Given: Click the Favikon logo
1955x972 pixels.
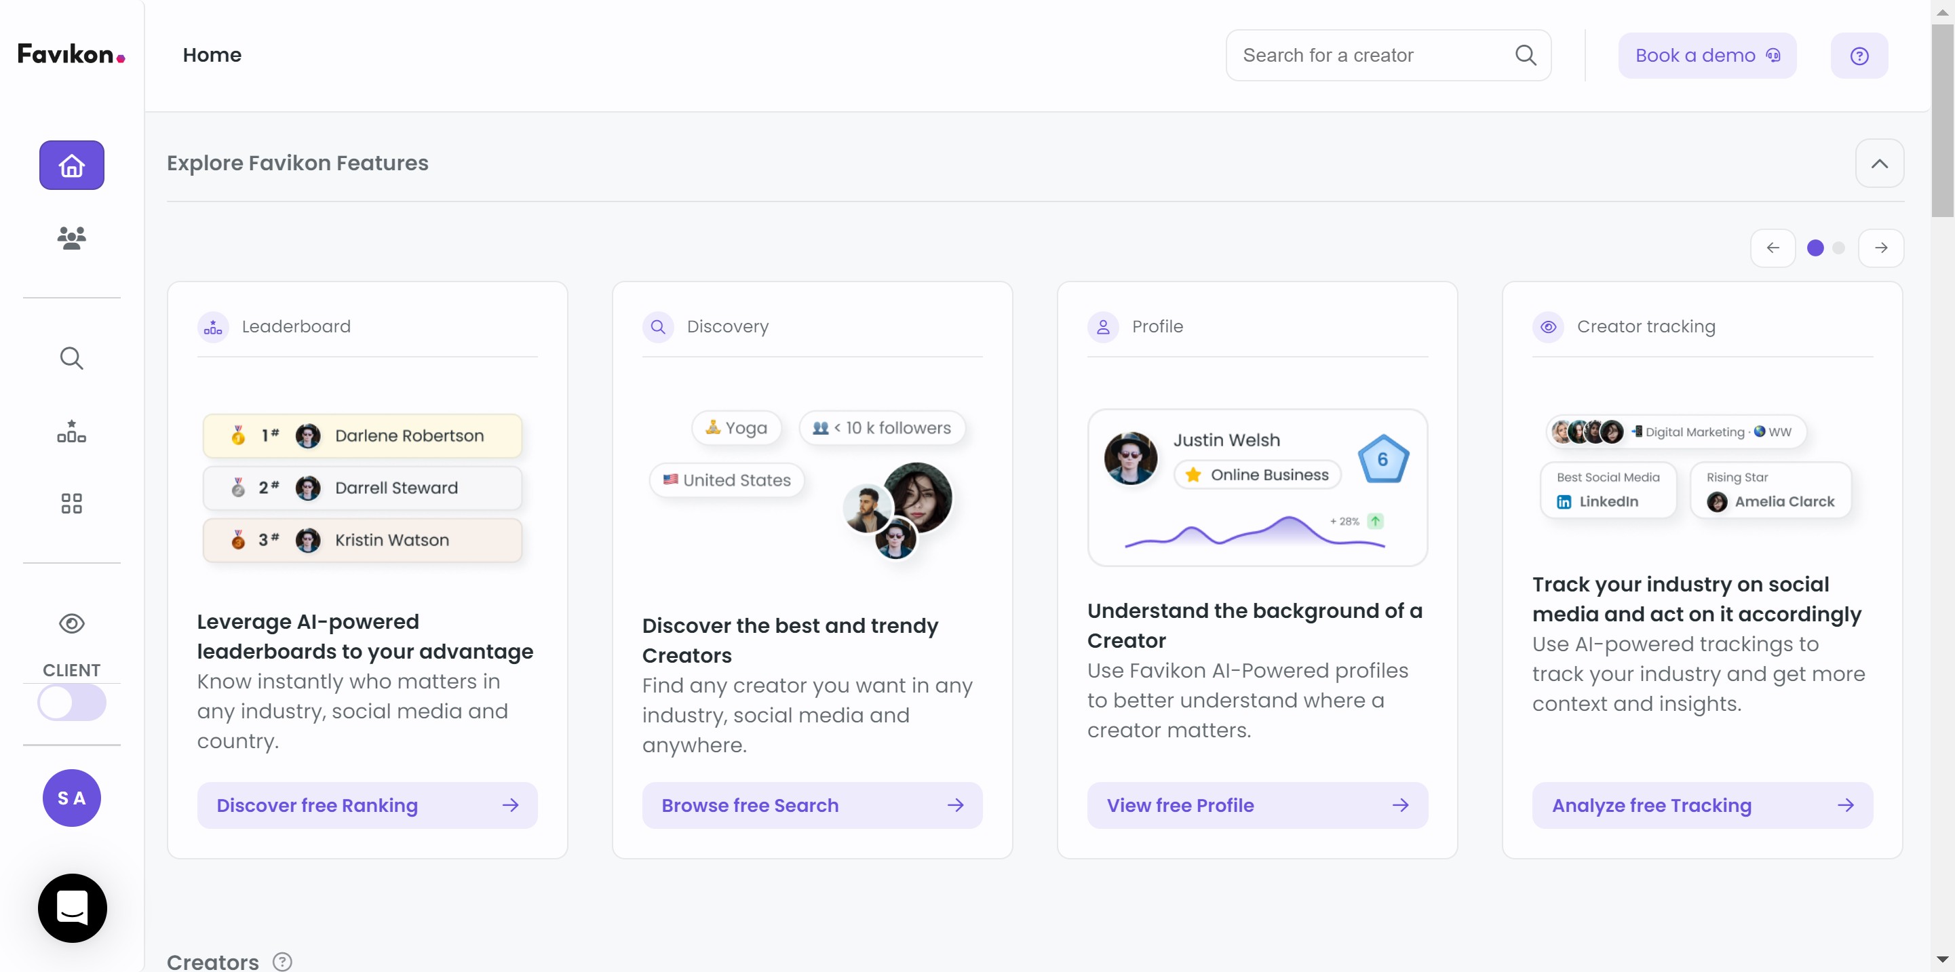Looking at the screenshot, I should [71, 55].
